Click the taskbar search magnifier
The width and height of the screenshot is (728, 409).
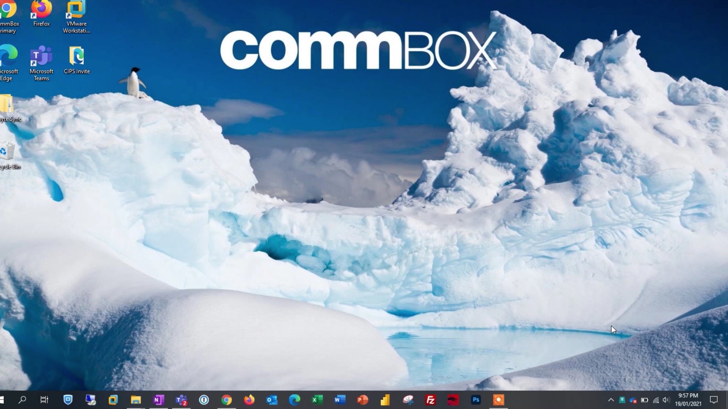tap(22, 400)
